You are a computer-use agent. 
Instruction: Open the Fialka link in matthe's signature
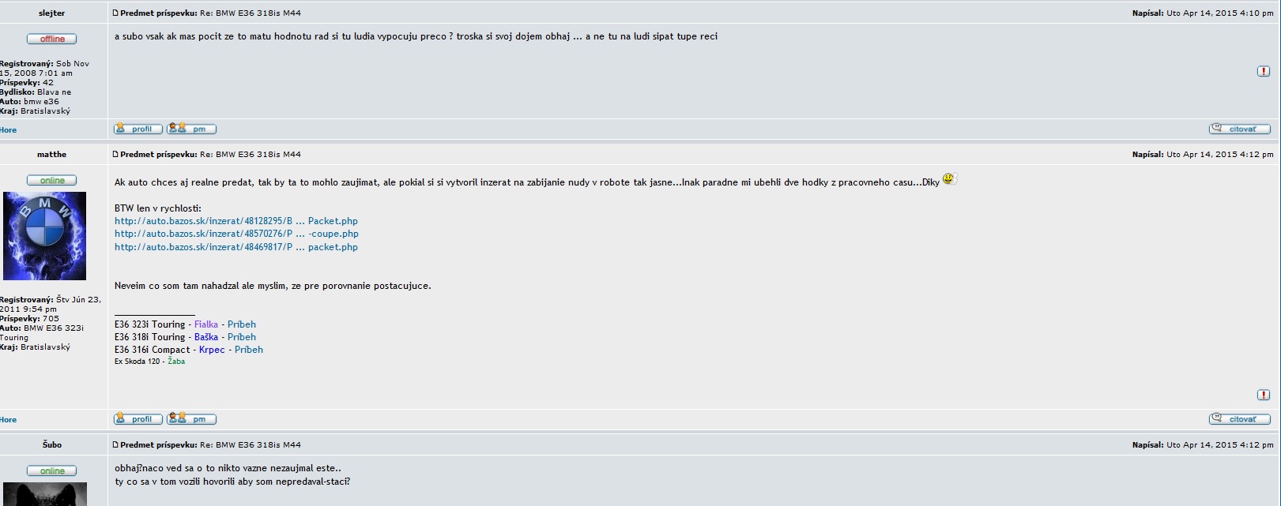pyautogui.click(x=205, y=324)
